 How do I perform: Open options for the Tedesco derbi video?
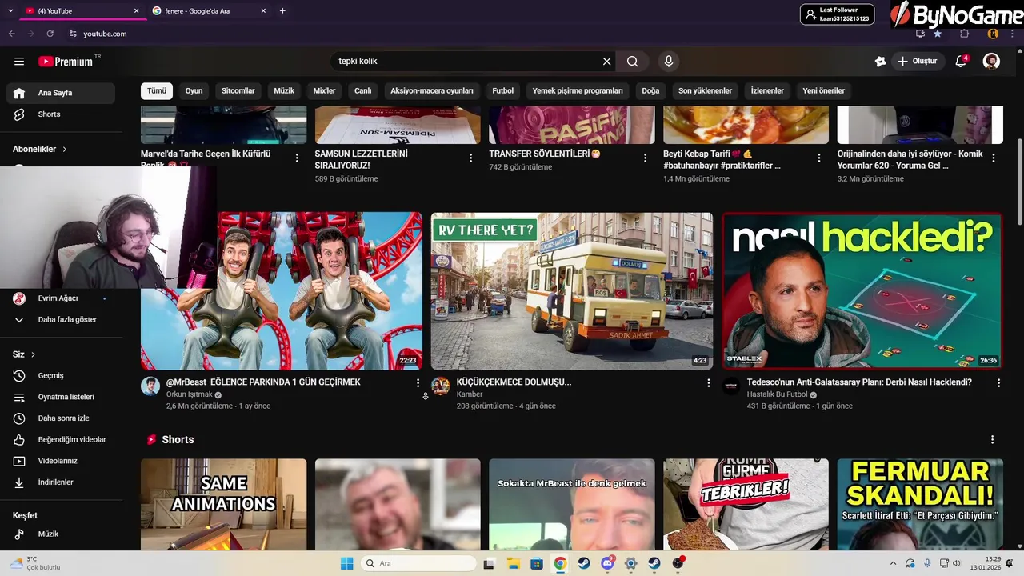coord(998,383)
